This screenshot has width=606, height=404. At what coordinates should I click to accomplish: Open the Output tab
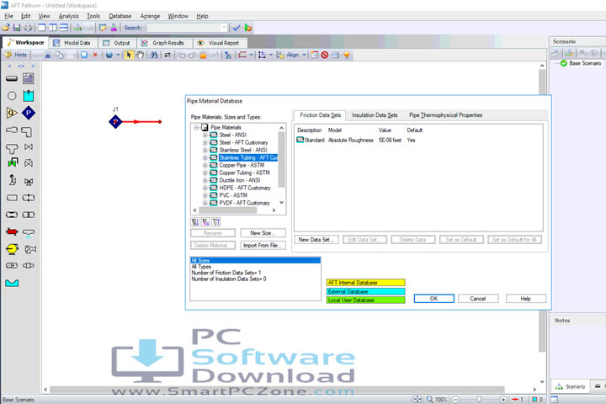(118, 43)
